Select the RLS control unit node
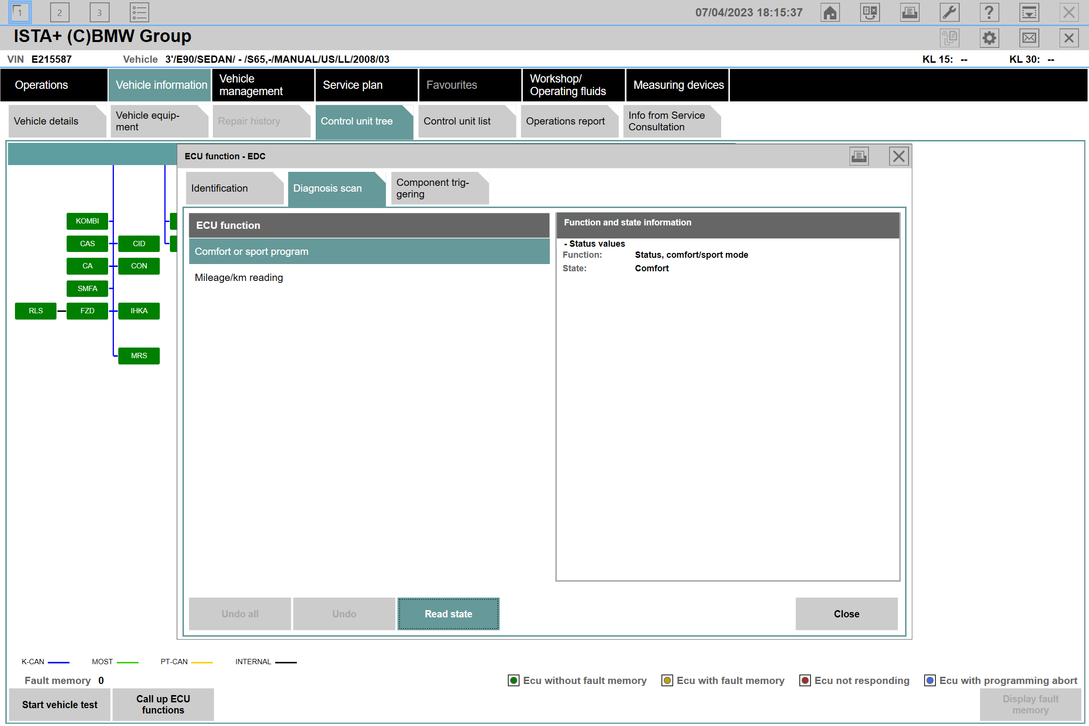Image resolution: width=1089 pixels, height=726 pixels. pyautogui.click(x=36, y=311)
